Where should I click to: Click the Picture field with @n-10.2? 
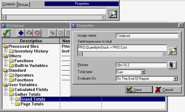[x=141, y=65]
